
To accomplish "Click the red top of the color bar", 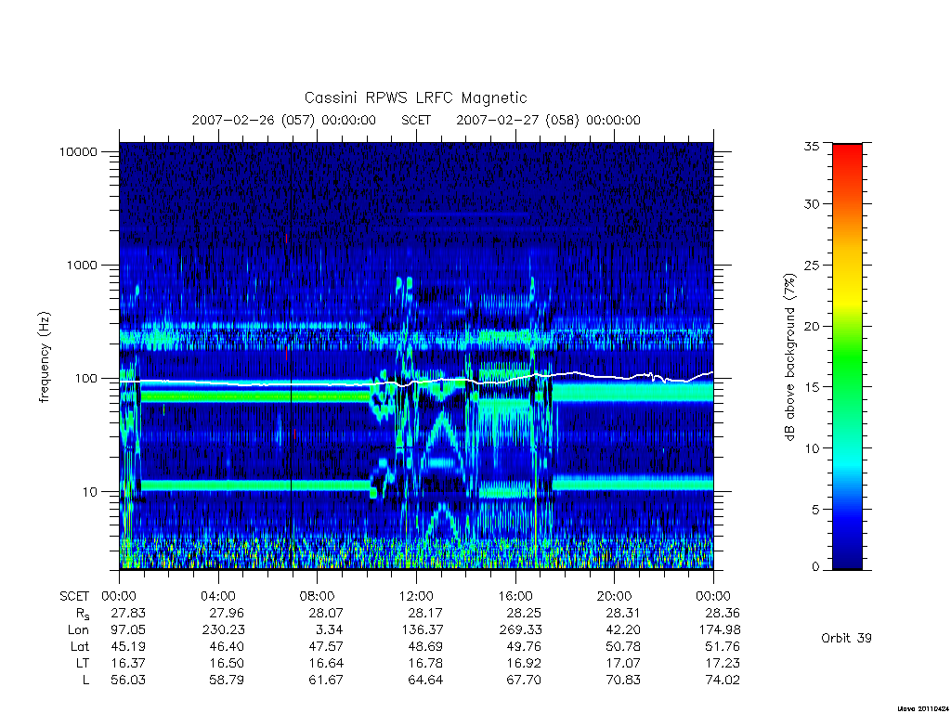I will click(847, 155).
